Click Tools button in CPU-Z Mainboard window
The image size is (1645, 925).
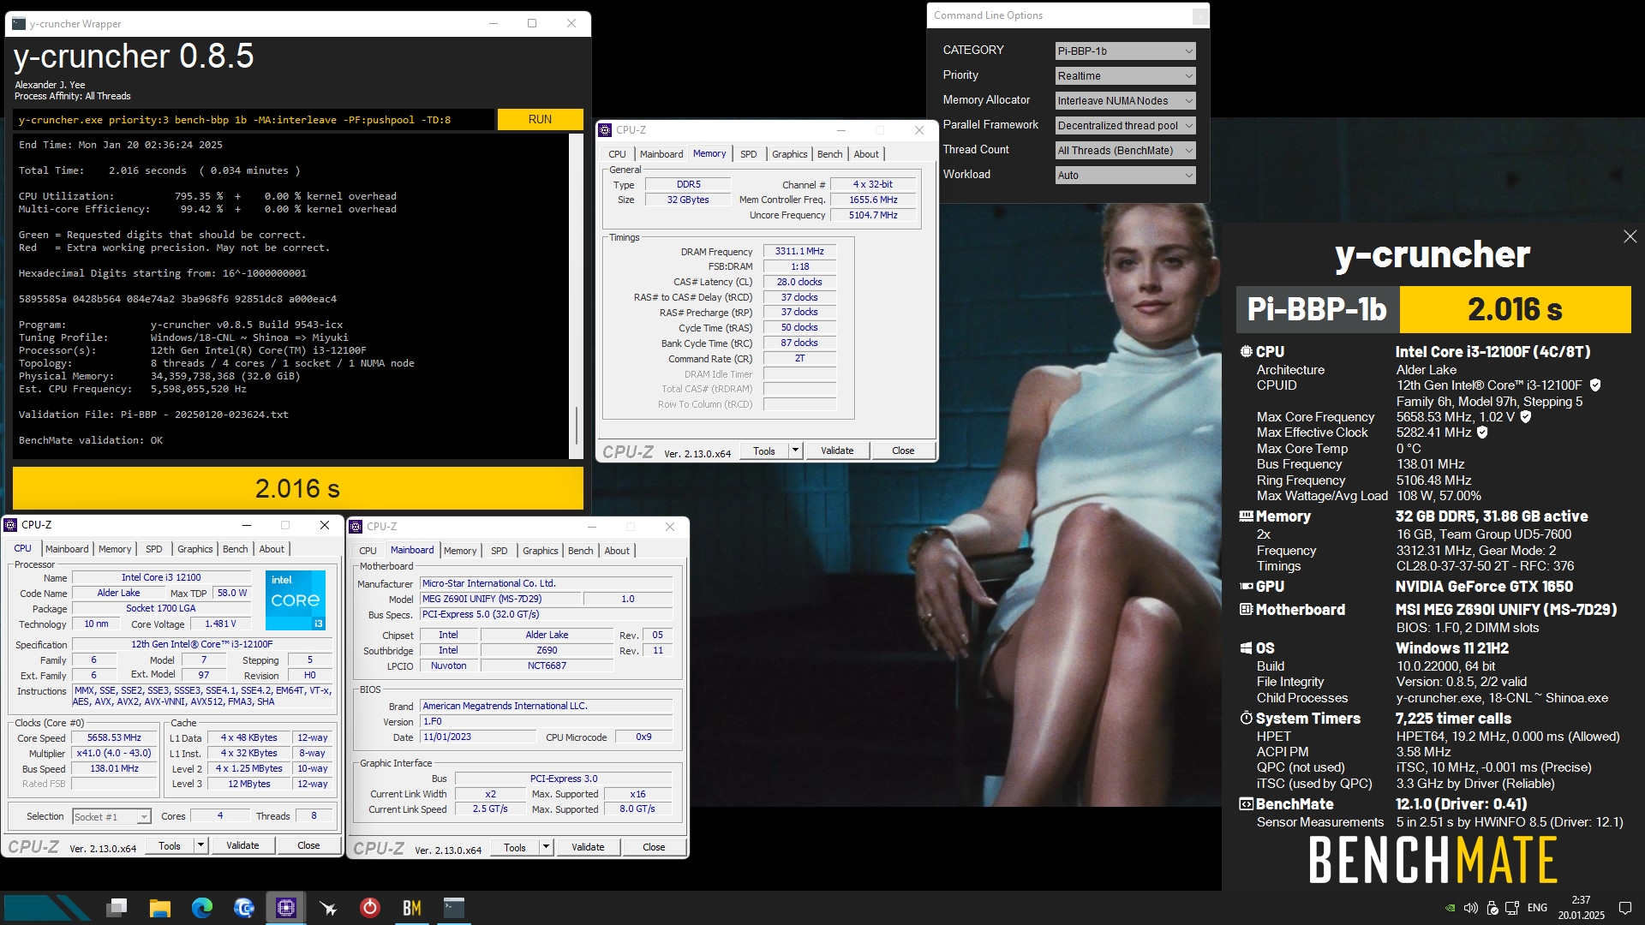(x=515, y=847)
